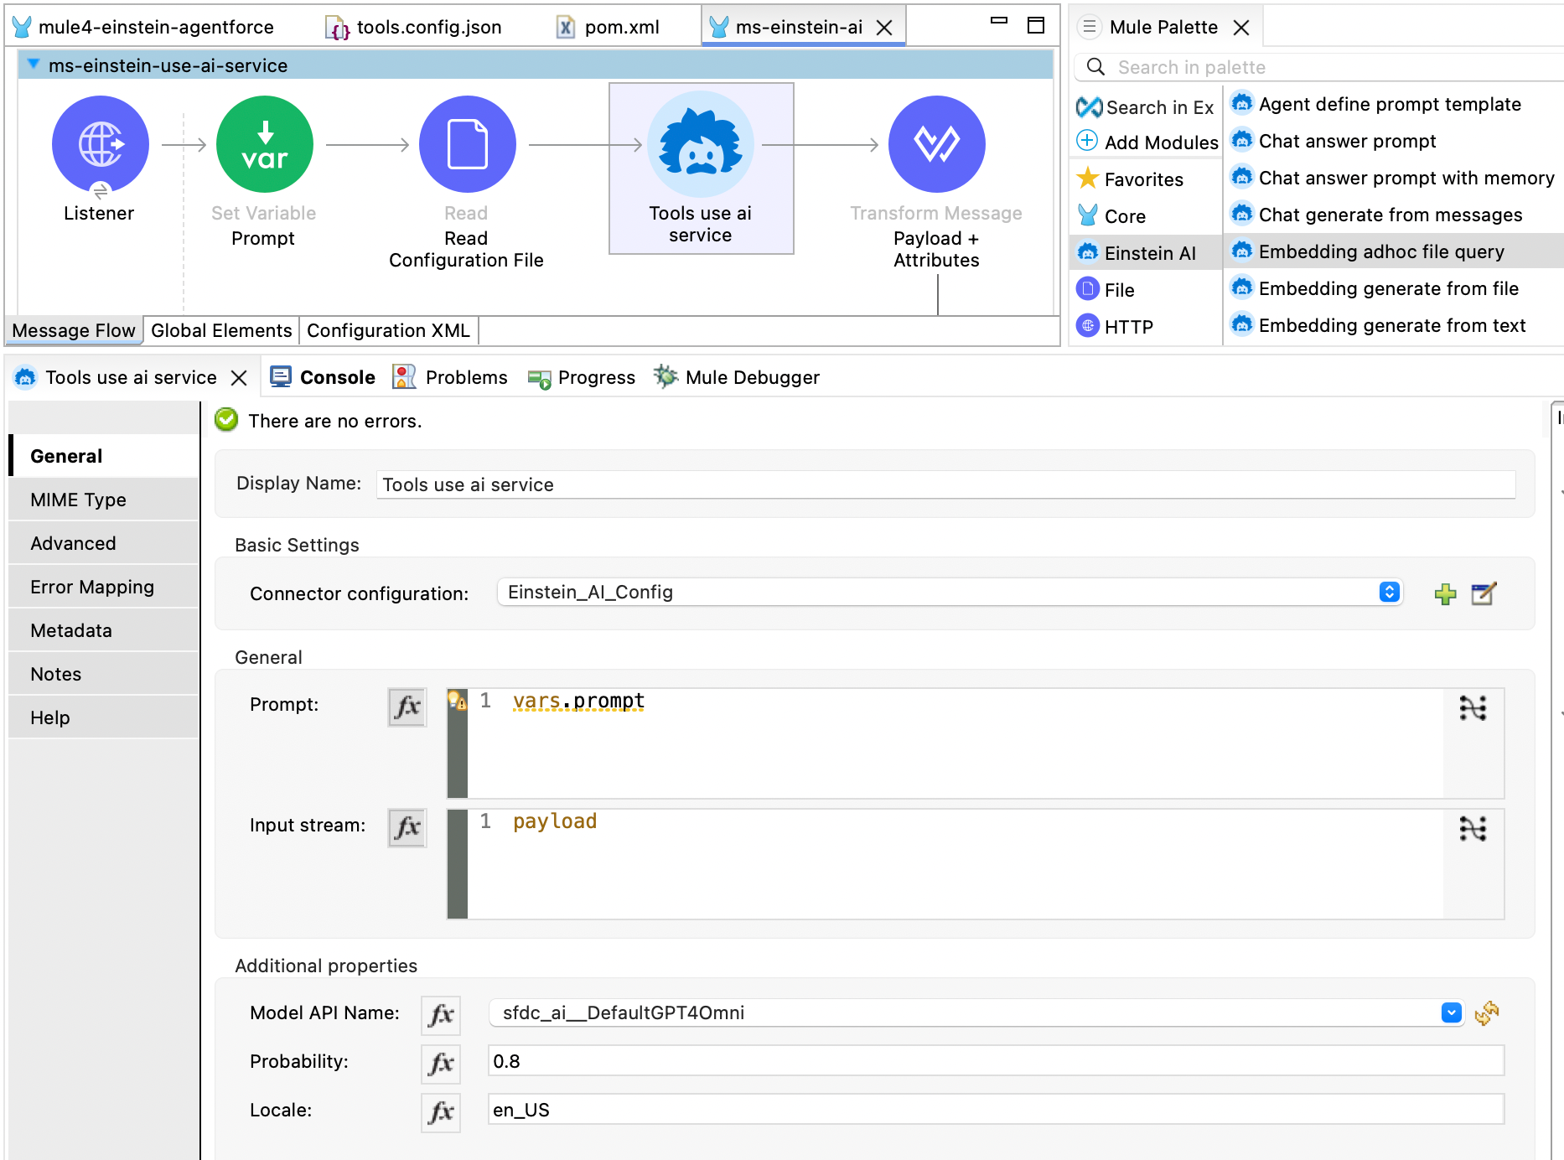Viewport: 1564px width, 1160px height.
Task: Switch to the Global Elements view
Action: pyautogui.click(x=221, y=330)
